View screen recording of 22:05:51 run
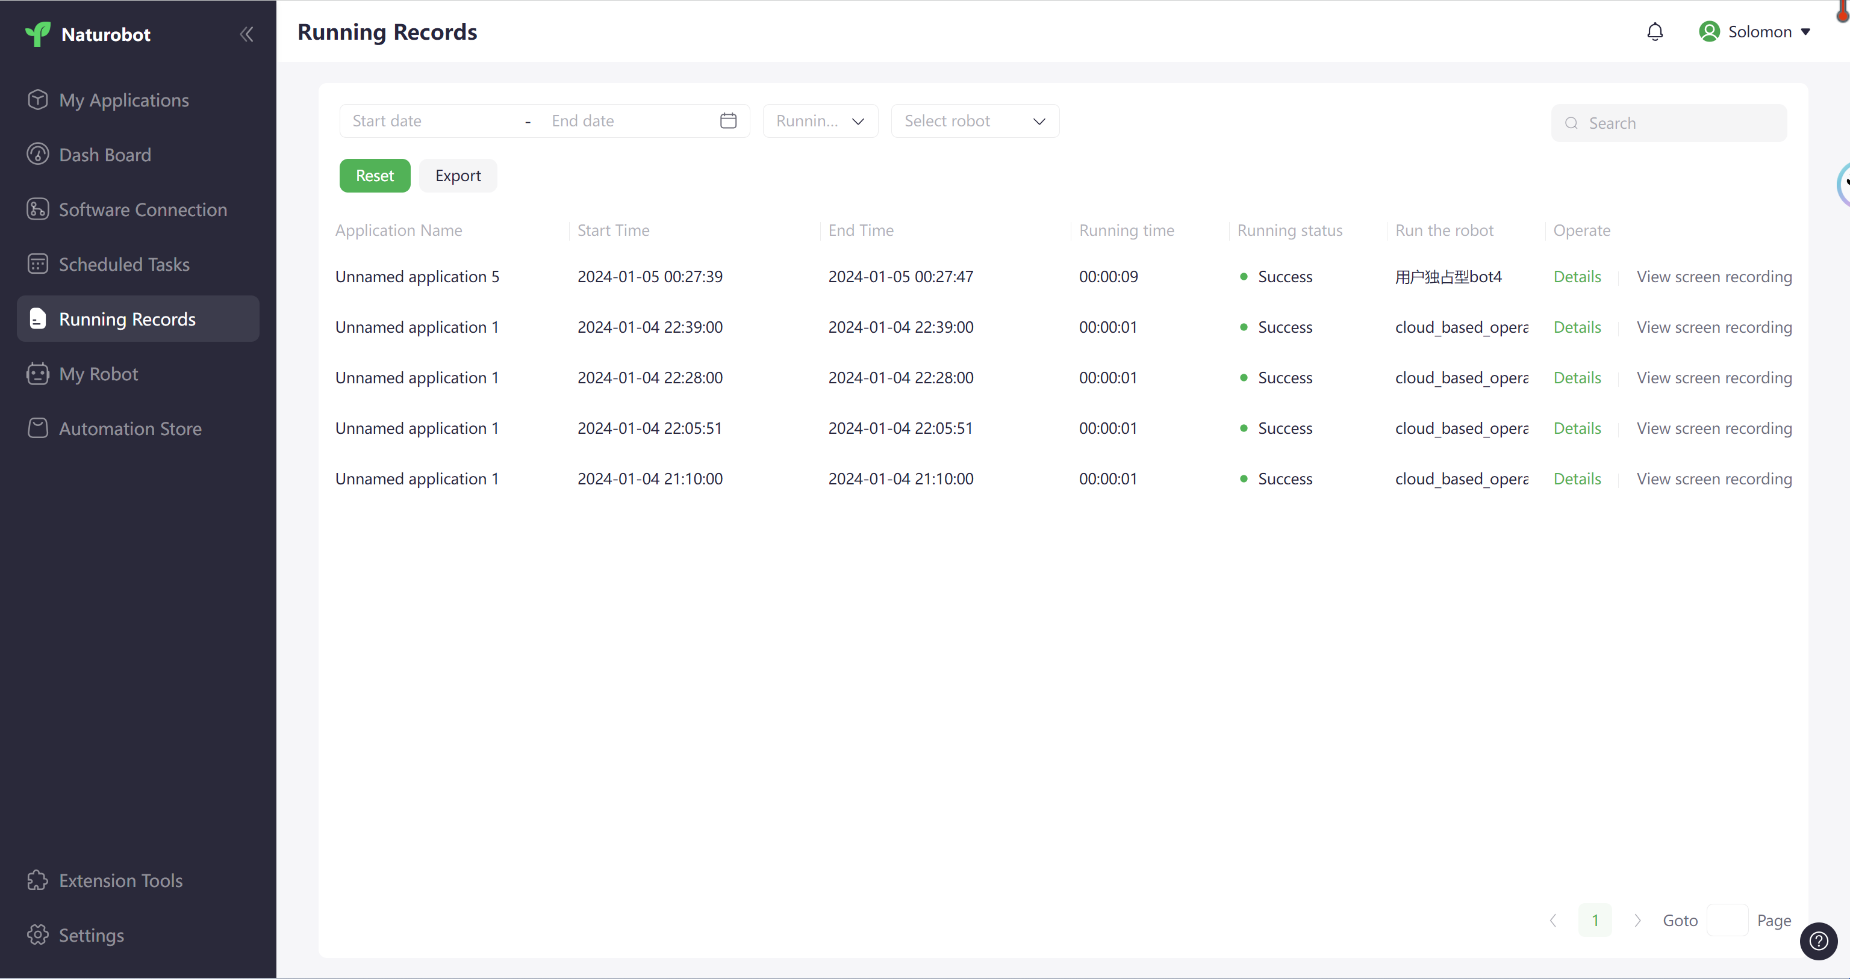The height and width of the screenshot is (979, 1850). pyautogui.click(x=1715, y=428)
